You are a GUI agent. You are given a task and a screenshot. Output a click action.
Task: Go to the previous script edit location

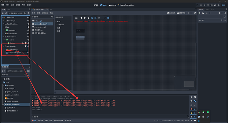coord(188,13)
